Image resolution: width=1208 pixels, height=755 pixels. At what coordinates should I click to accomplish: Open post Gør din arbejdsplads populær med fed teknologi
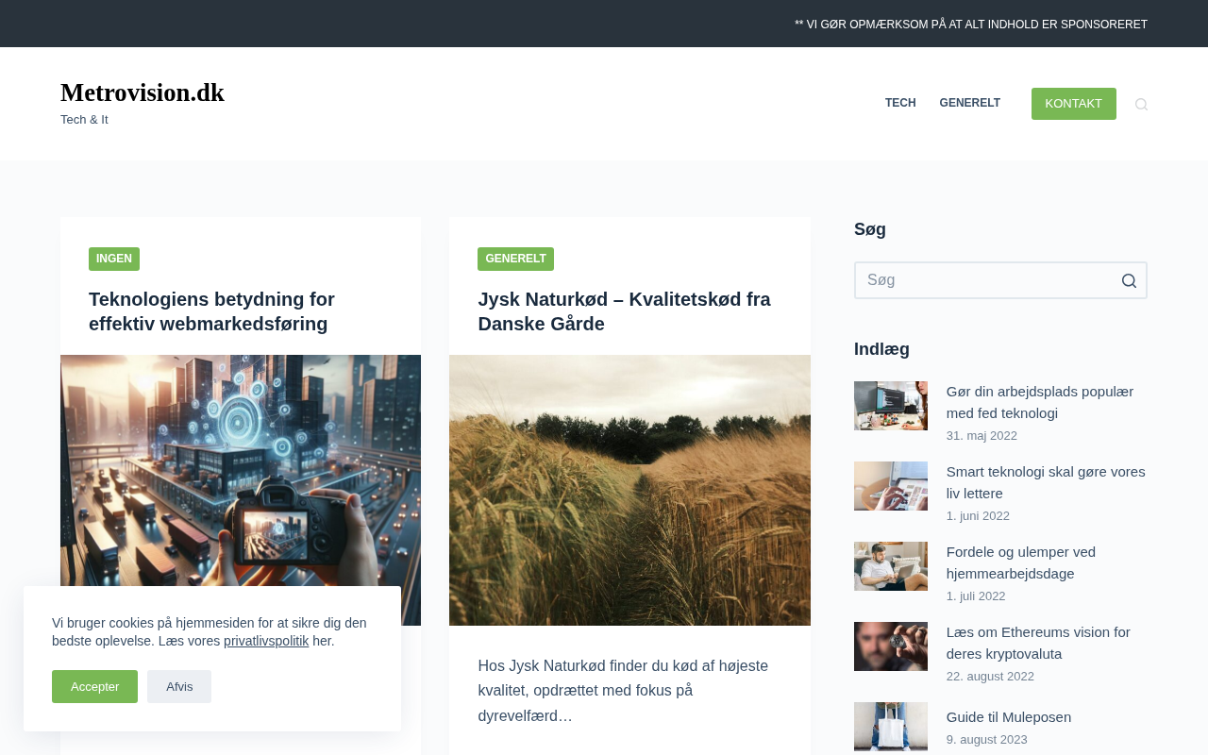pyautogui.click(x=1040, y=402)
